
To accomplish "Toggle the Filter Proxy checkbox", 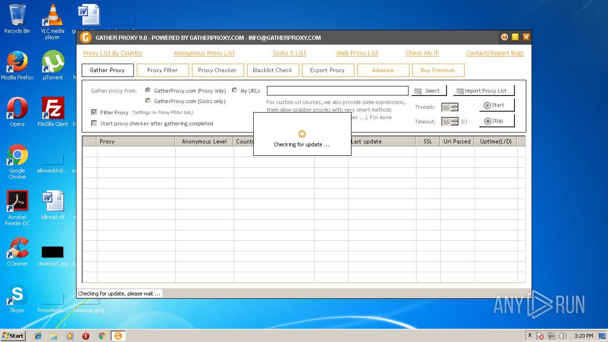I will click(x=94, y=113).
